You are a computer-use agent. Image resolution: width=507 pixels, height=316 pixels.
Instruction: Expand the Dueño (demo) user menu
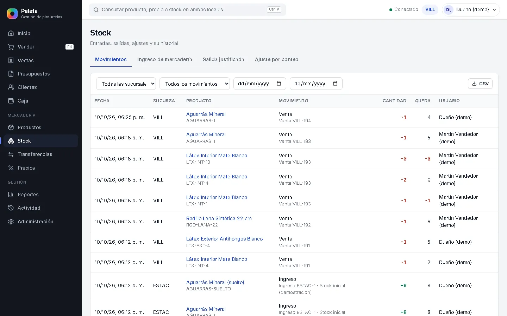coord(471,10)
